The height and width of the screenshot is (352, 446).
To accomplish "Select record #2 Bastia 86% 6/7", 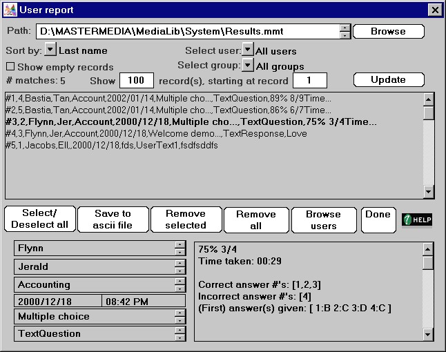I will (168, 110).
